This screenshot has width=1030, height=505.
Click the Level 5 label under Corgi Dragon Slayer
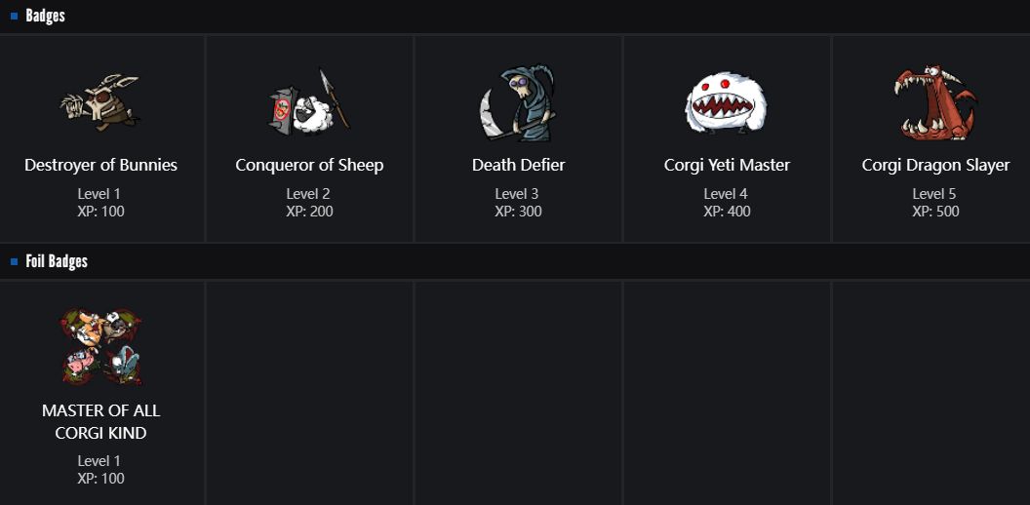tap(935, 194)
